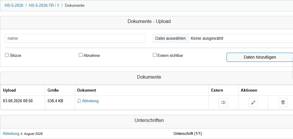Viewport: 293px width, 139px height.
Task: Click the Daten hinzufügen button
Action: click(x=260, y=57)
